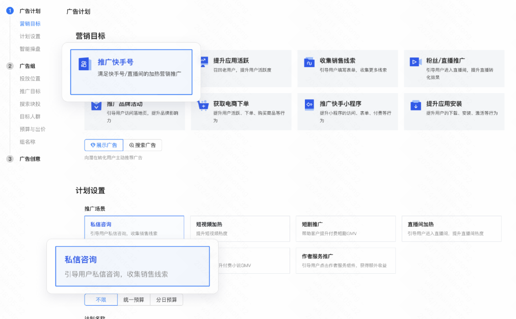The height and width of the screenshot is (319, 516).
Task: Choose 统一预算 budget option
Action: [x=134, y=300]
